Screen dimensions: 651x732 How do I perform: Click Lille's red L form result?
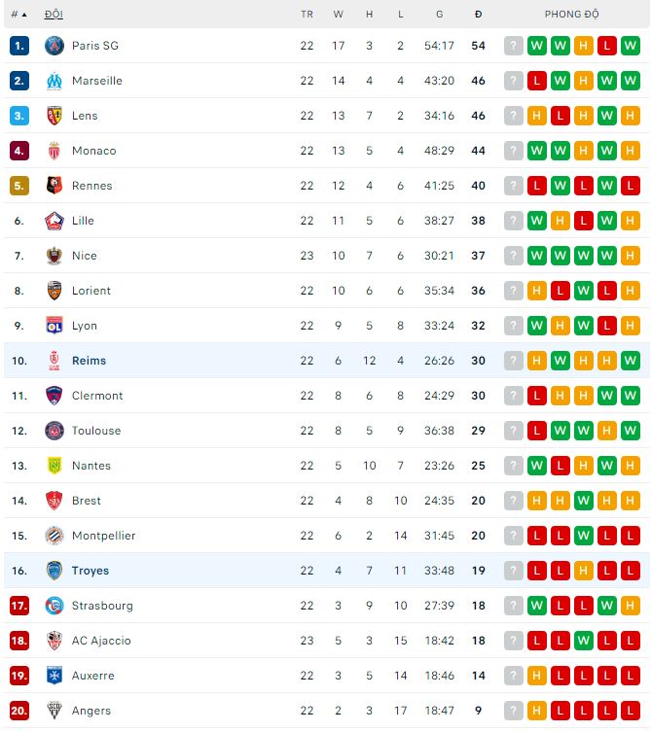click(584, 221)
